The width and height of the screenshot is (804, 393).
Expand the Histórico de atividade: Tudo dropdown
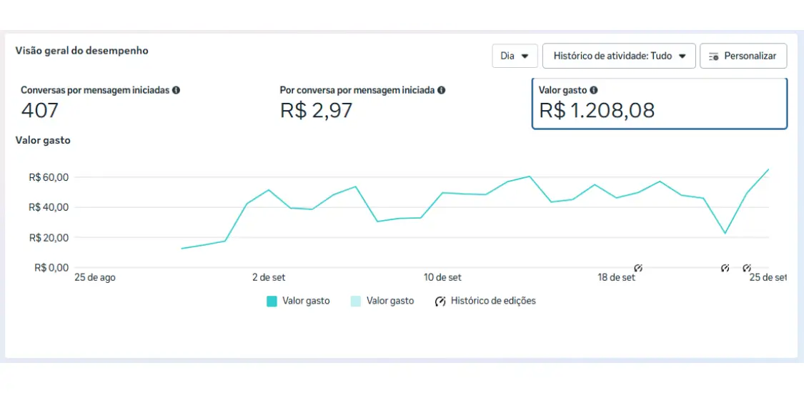619,56
